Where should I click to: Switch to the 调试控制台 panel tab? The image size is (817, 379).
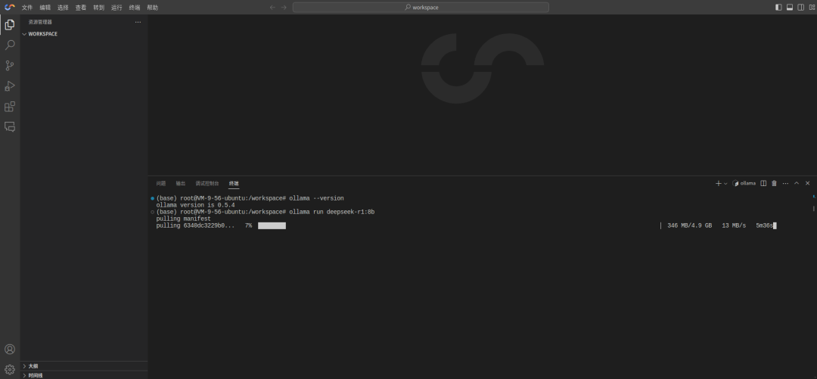coord(207,184)
